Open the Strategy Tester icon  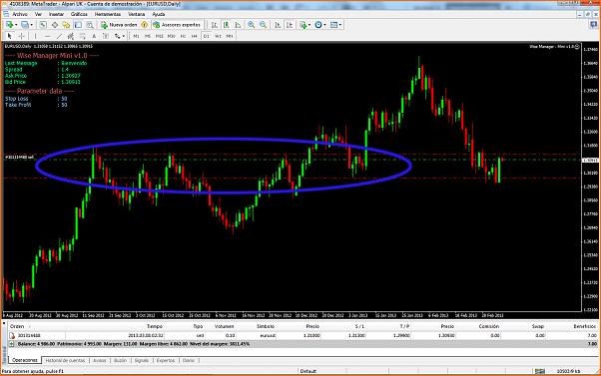click(90, 25)
